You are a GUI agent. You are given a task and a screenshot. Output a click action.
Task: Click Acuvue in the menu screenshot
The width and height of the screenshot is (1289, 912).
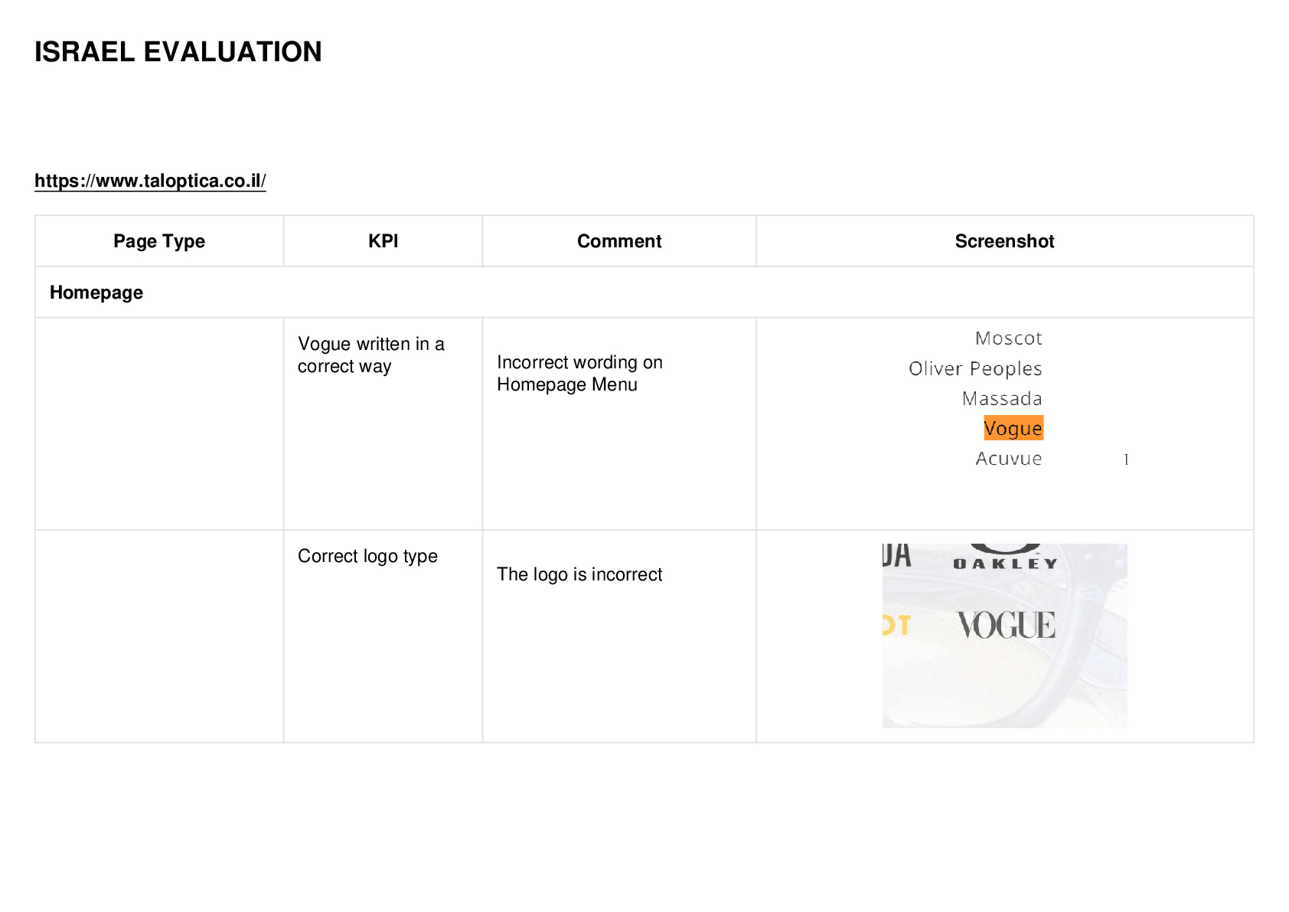(1008, 459)
